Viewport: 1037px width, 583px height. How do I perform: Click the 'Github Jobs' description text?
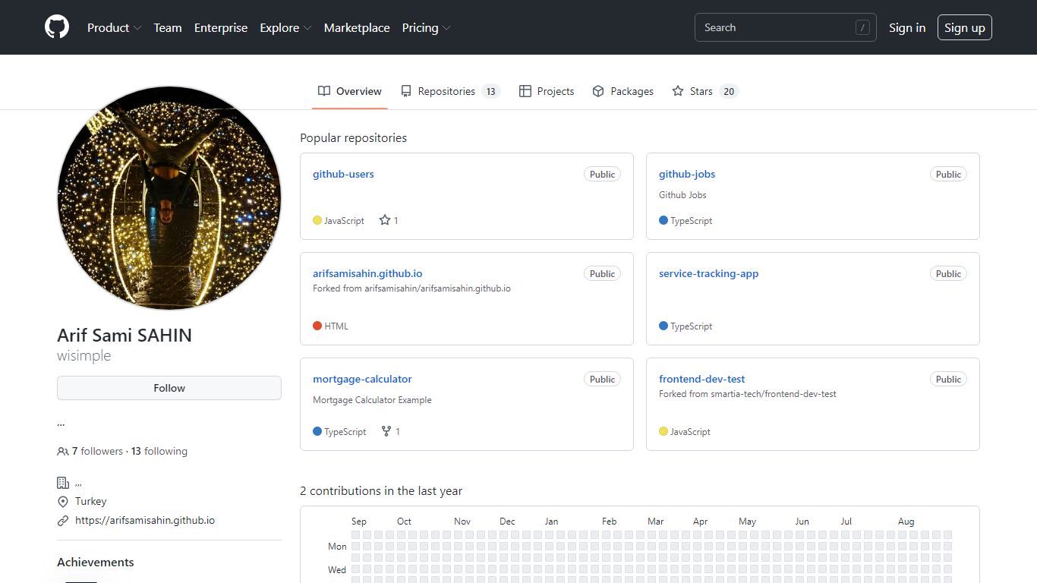(682, 195)
